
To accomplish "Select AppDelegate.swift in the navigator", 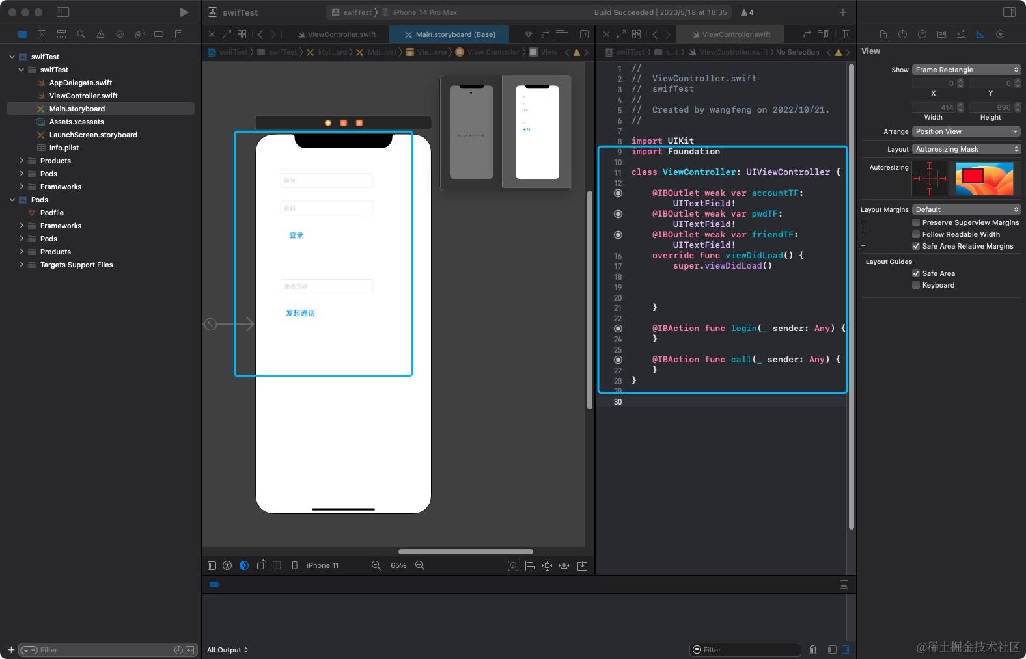I will click(x=81, y=83).
